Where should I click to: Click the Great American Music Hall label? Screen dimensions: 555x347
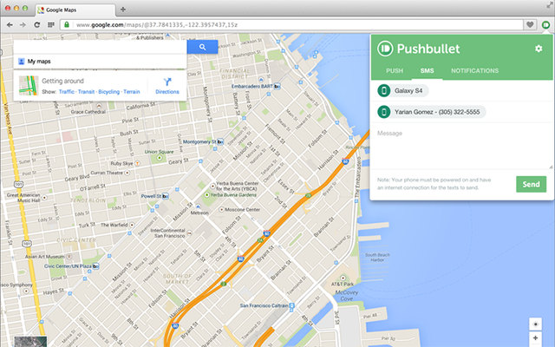pyautogui.click(x=23, y=198)
